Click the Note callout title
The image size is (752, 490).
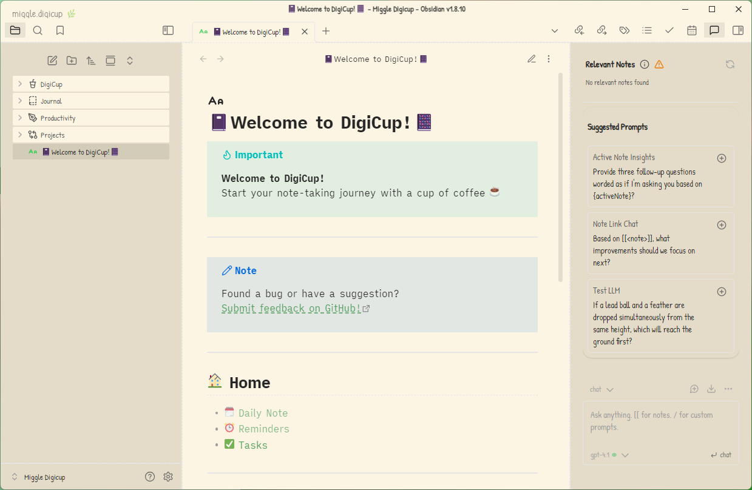click(x=245, y=270)
